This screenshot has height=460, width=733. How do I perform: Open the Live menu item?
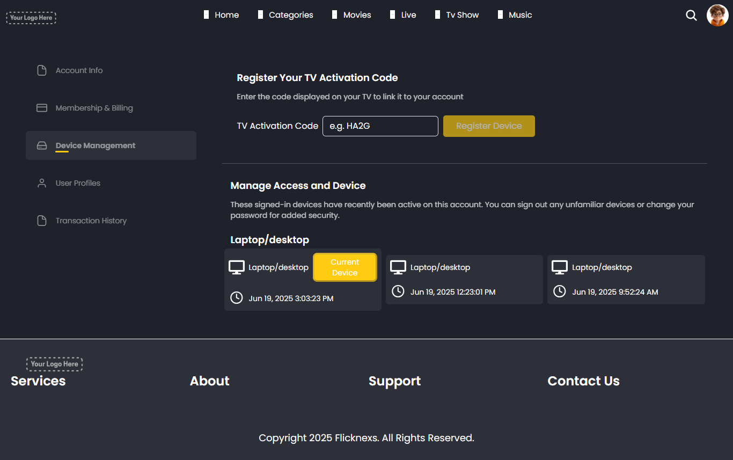(408, 15)
